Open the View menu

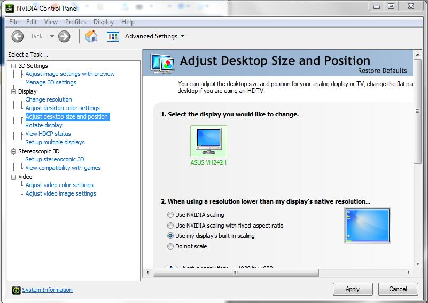(51, 22)
